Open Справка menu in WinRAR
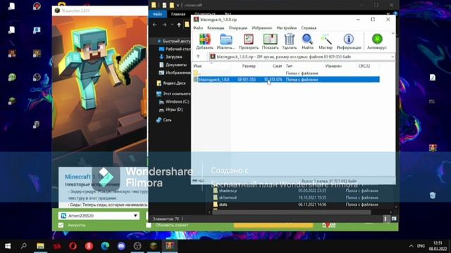The height and width of the screenshot is (253, 451). point(309,28)
